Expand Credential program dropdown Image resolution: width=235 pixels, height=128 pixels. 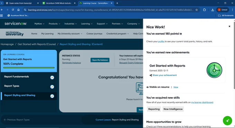point(117,34)
